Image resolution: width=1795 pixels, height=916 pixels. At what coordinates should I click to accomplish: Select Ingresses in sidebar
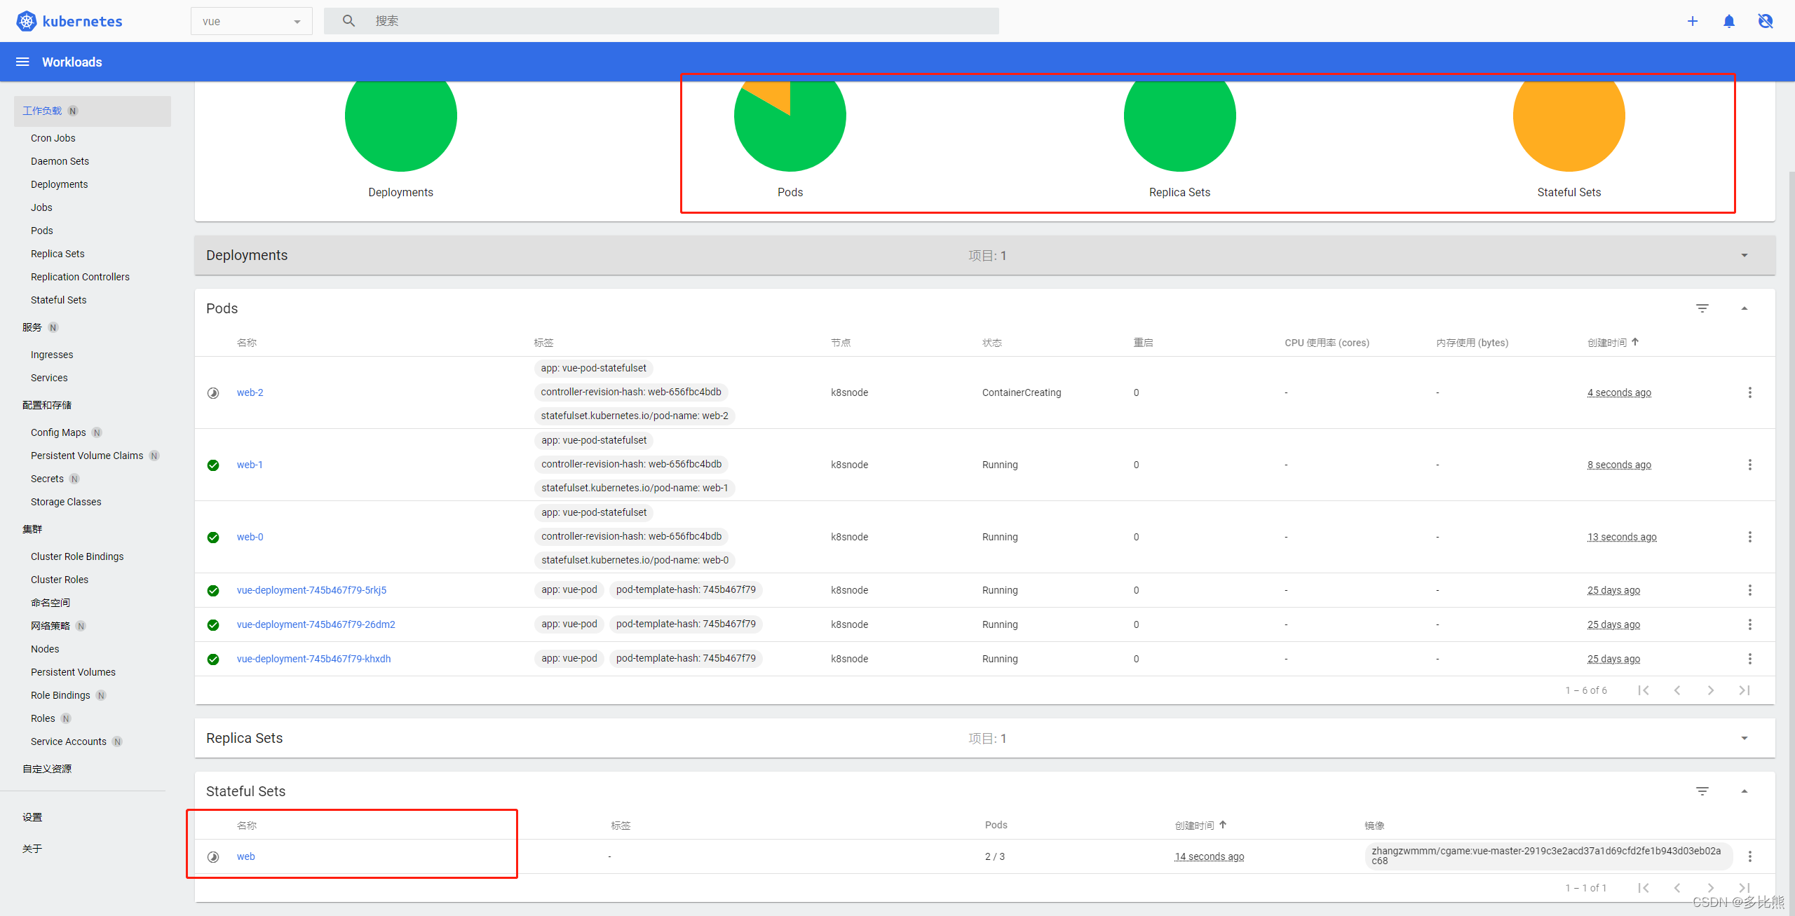click(52, 355)
